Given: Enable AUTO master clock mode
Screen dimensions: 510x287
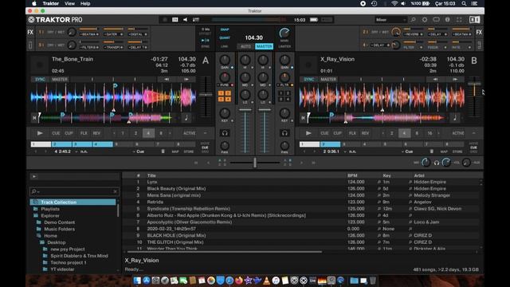Looking at the screenshot, I should click(x=245, y=46).
